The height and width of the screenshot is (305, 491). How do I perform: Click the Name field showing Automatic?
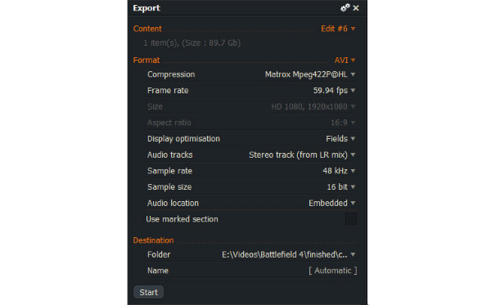[x=333, y=271]
